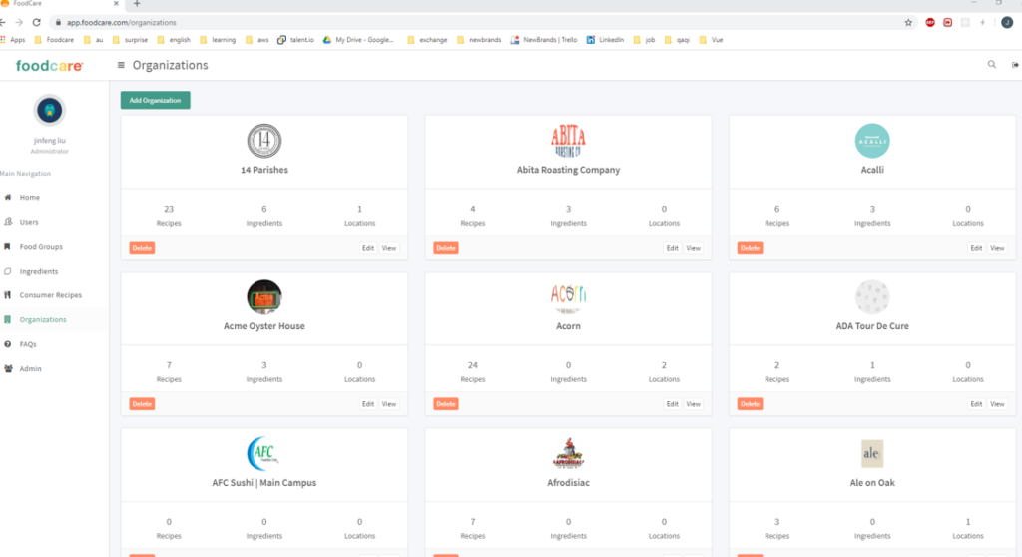
Task: View the 14 Parishes organization
Action: pos(389,248)
